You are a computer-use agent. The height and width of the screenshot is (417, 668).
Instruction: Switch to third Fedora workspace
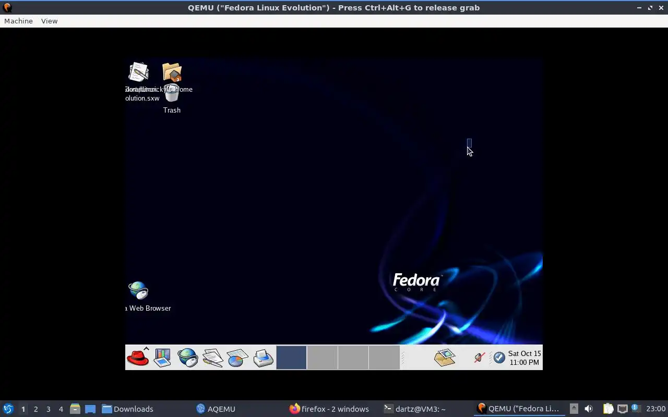(353, 358)
